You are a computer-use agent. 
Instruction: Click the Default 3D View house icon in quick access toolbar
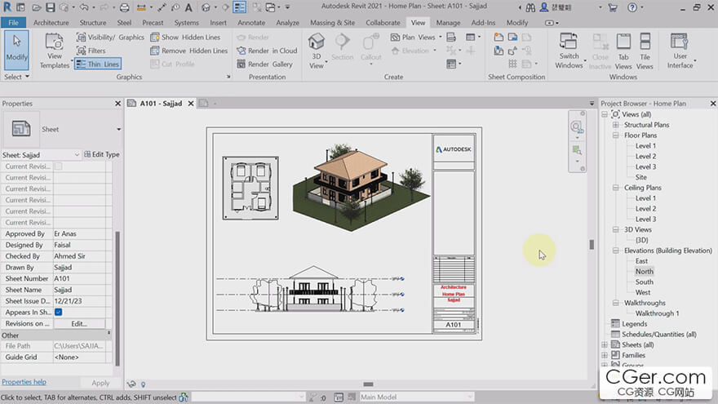coord(206,7)
